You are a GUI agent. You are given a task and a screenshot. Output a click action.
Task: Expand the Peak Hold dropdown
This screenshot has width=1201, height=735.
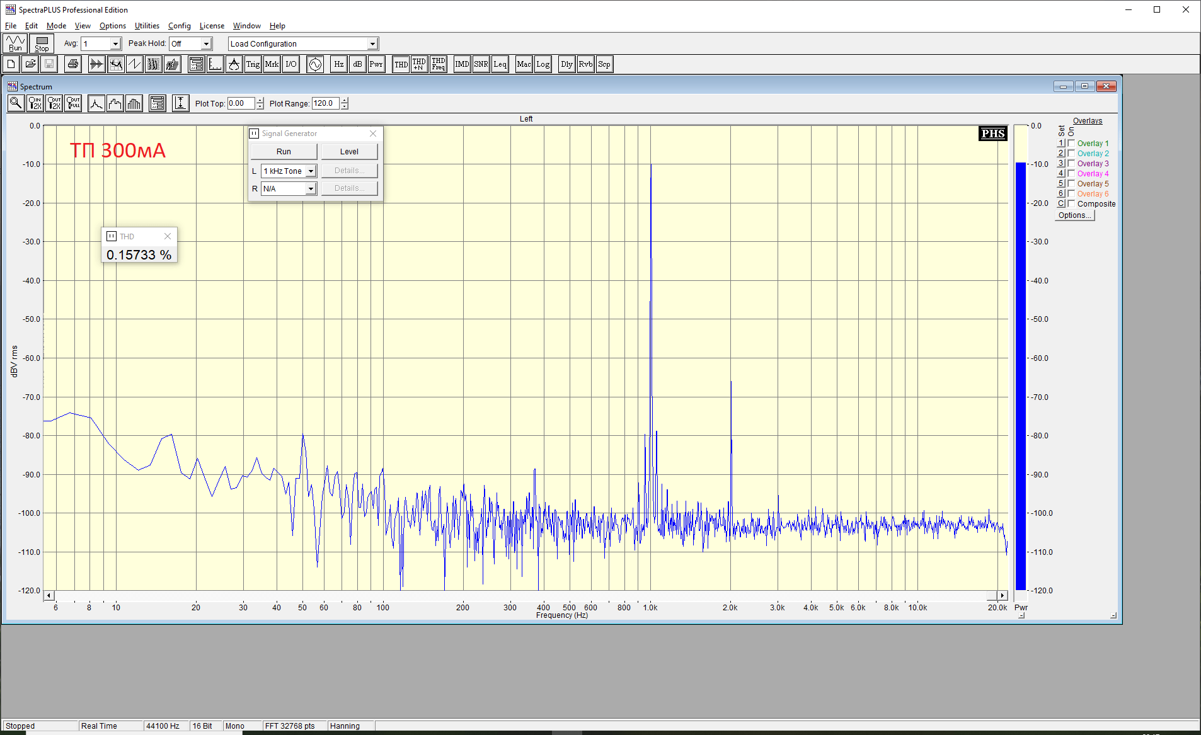(205, 44)
